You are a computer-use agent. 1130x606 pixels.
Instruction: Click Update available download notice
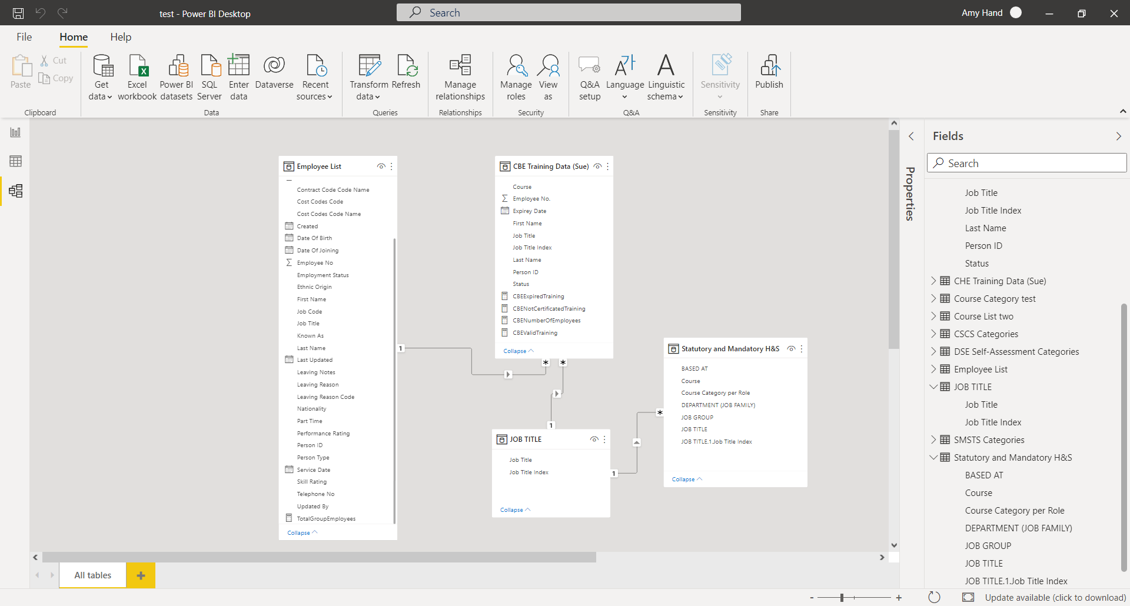tap(1055, 598)
